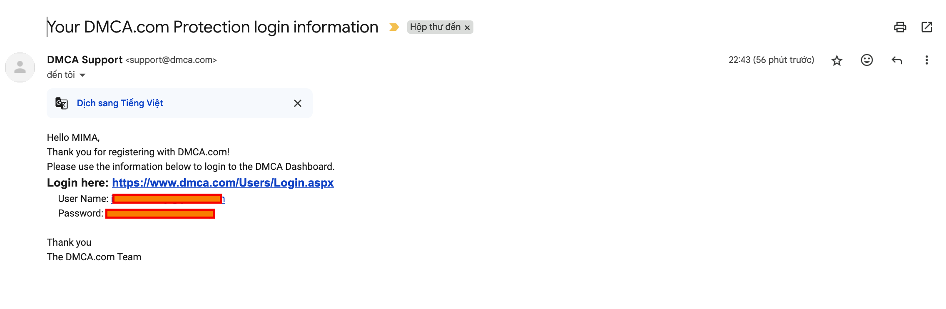Image resolution: width=946 pixels, height=309 pixels.
Task: Add an emoji reaction to the email
Action: [867, 60]
